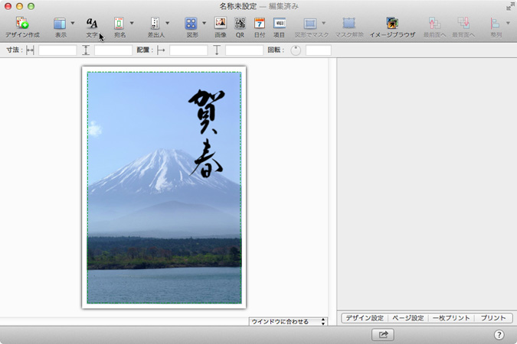517x344 pixels.
Task: Click the 一枚プリント button
Action: (450, 318)
